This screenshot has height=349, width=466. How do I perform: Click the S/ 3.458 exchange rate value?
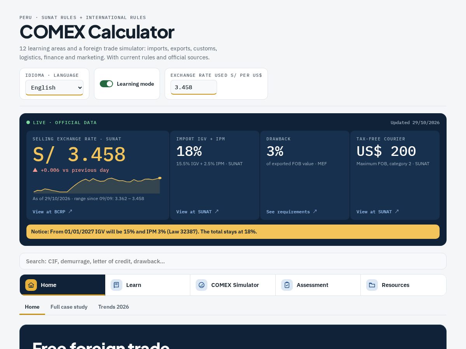pos(79,154)
